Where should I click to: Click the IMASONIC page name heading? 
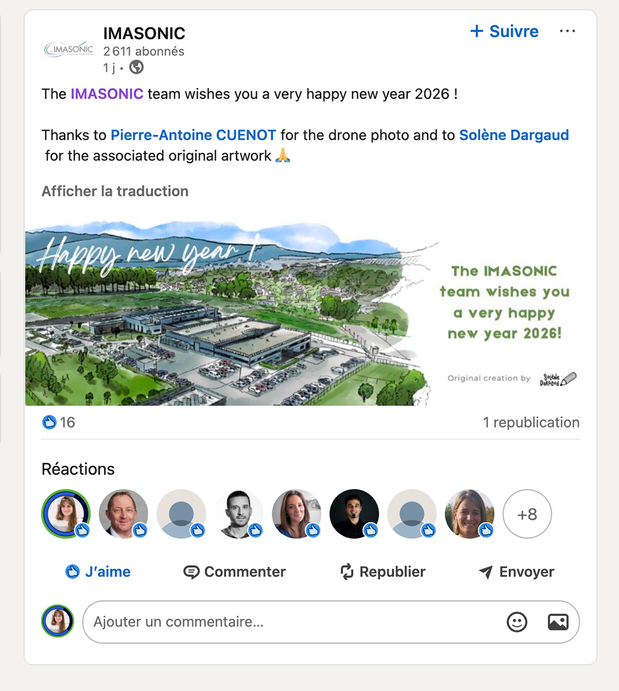[x=144, y=34]
